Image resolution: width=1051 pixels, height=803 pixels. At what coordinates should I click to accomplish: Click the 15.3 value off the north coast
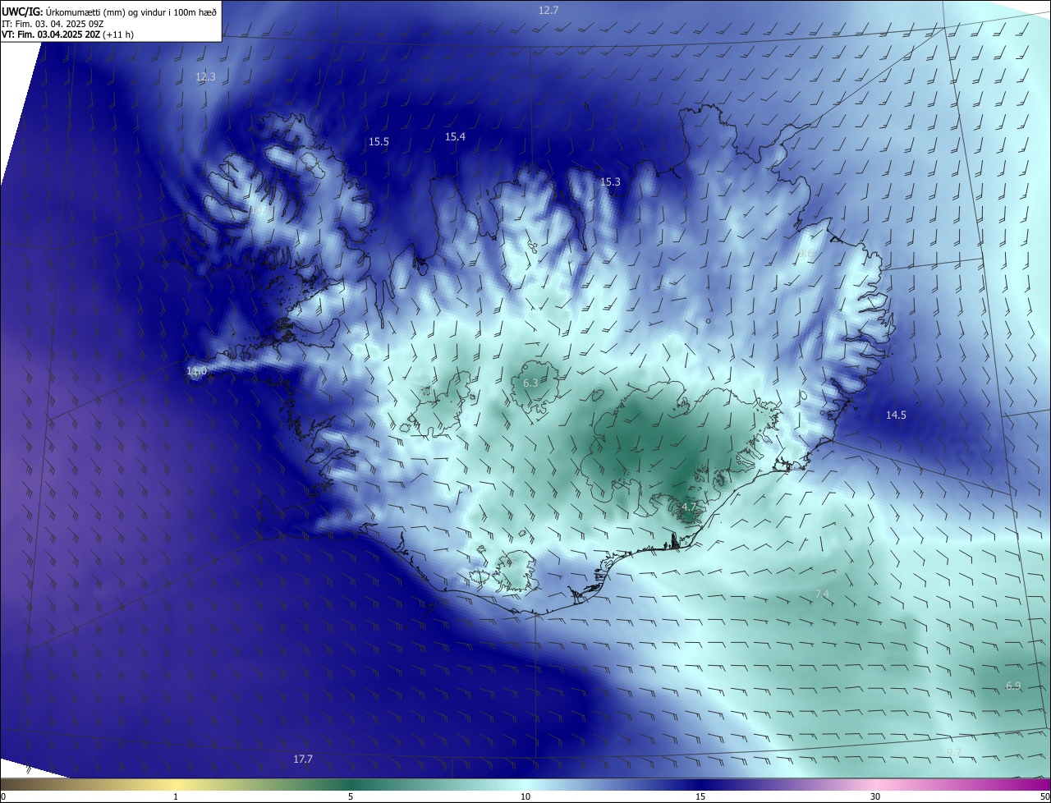click(x=610, y=182)
